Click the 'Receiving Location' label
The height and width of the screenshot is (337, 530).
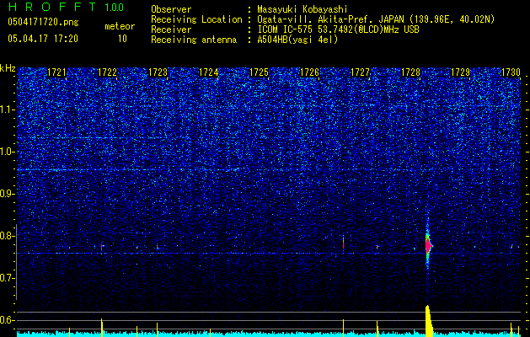pos(196,19)
